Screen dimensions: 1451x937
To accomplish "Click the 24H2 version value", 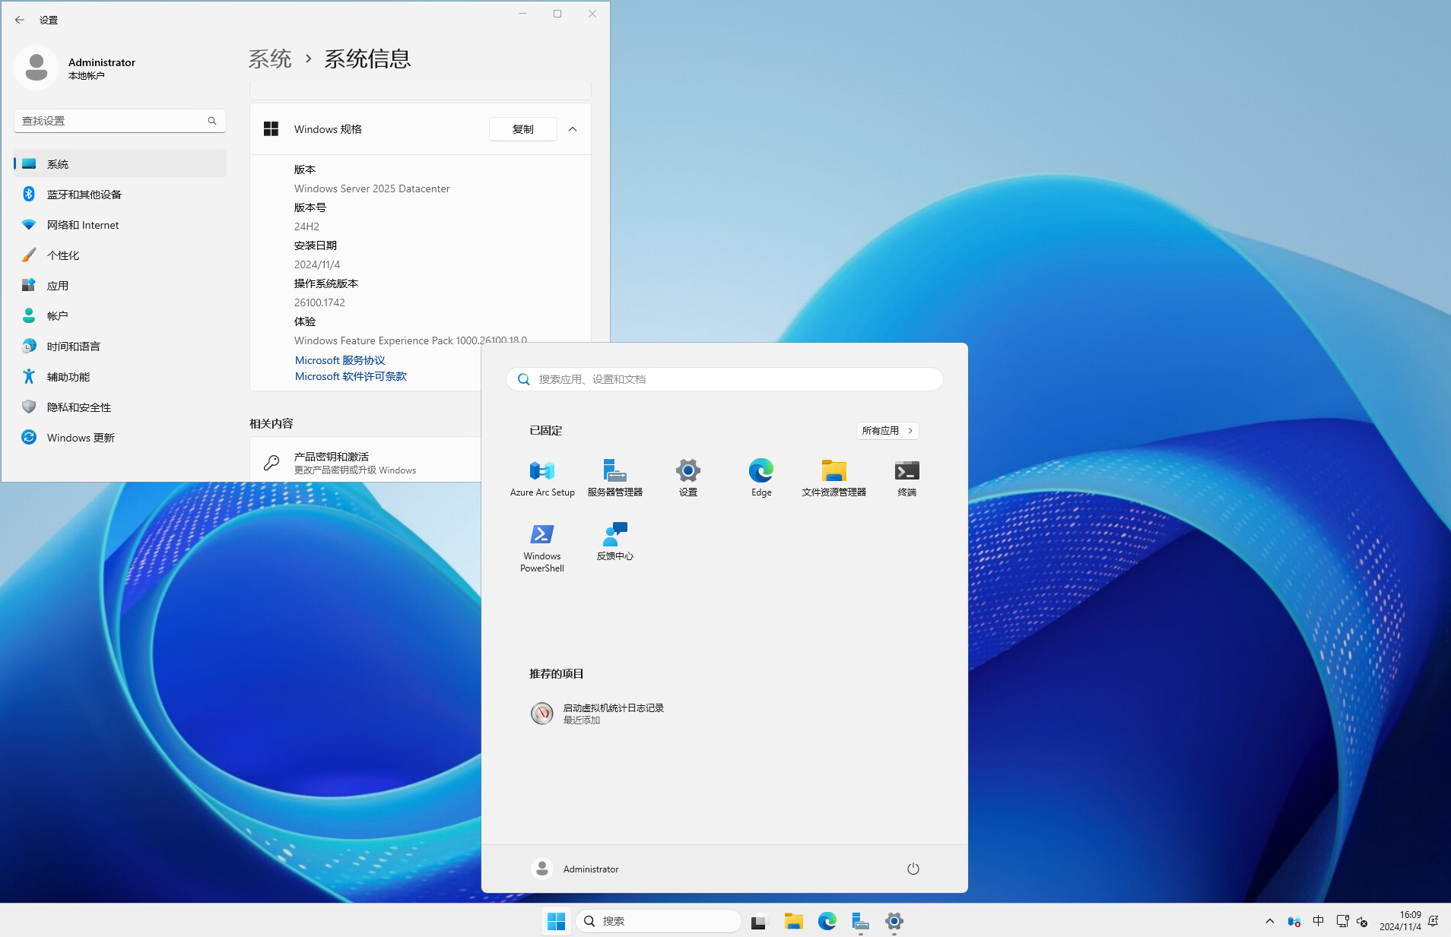I will (x=306, y=226).
